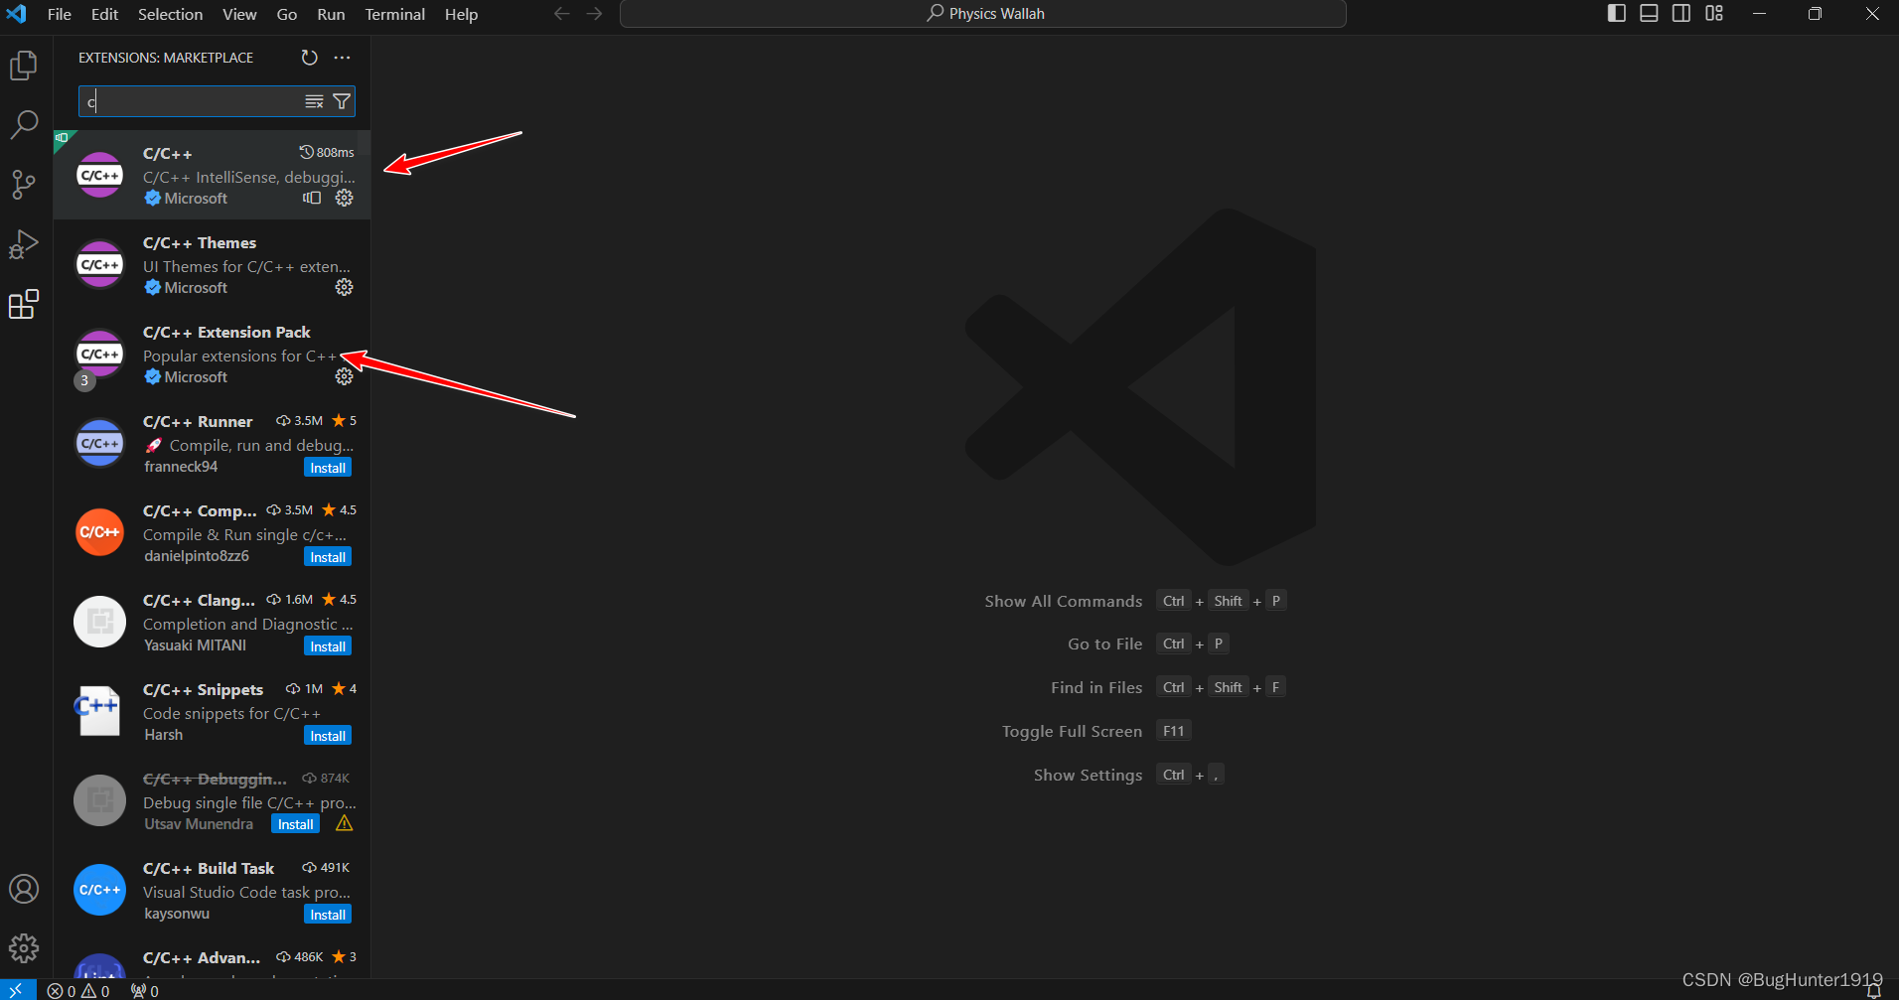Open the Selection menu
This screenshot has width=1899, height=1000.
click(170, 14)
